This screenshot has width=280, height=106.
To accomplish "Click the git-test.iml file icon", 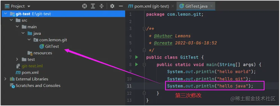I will (x=18, y=66).
